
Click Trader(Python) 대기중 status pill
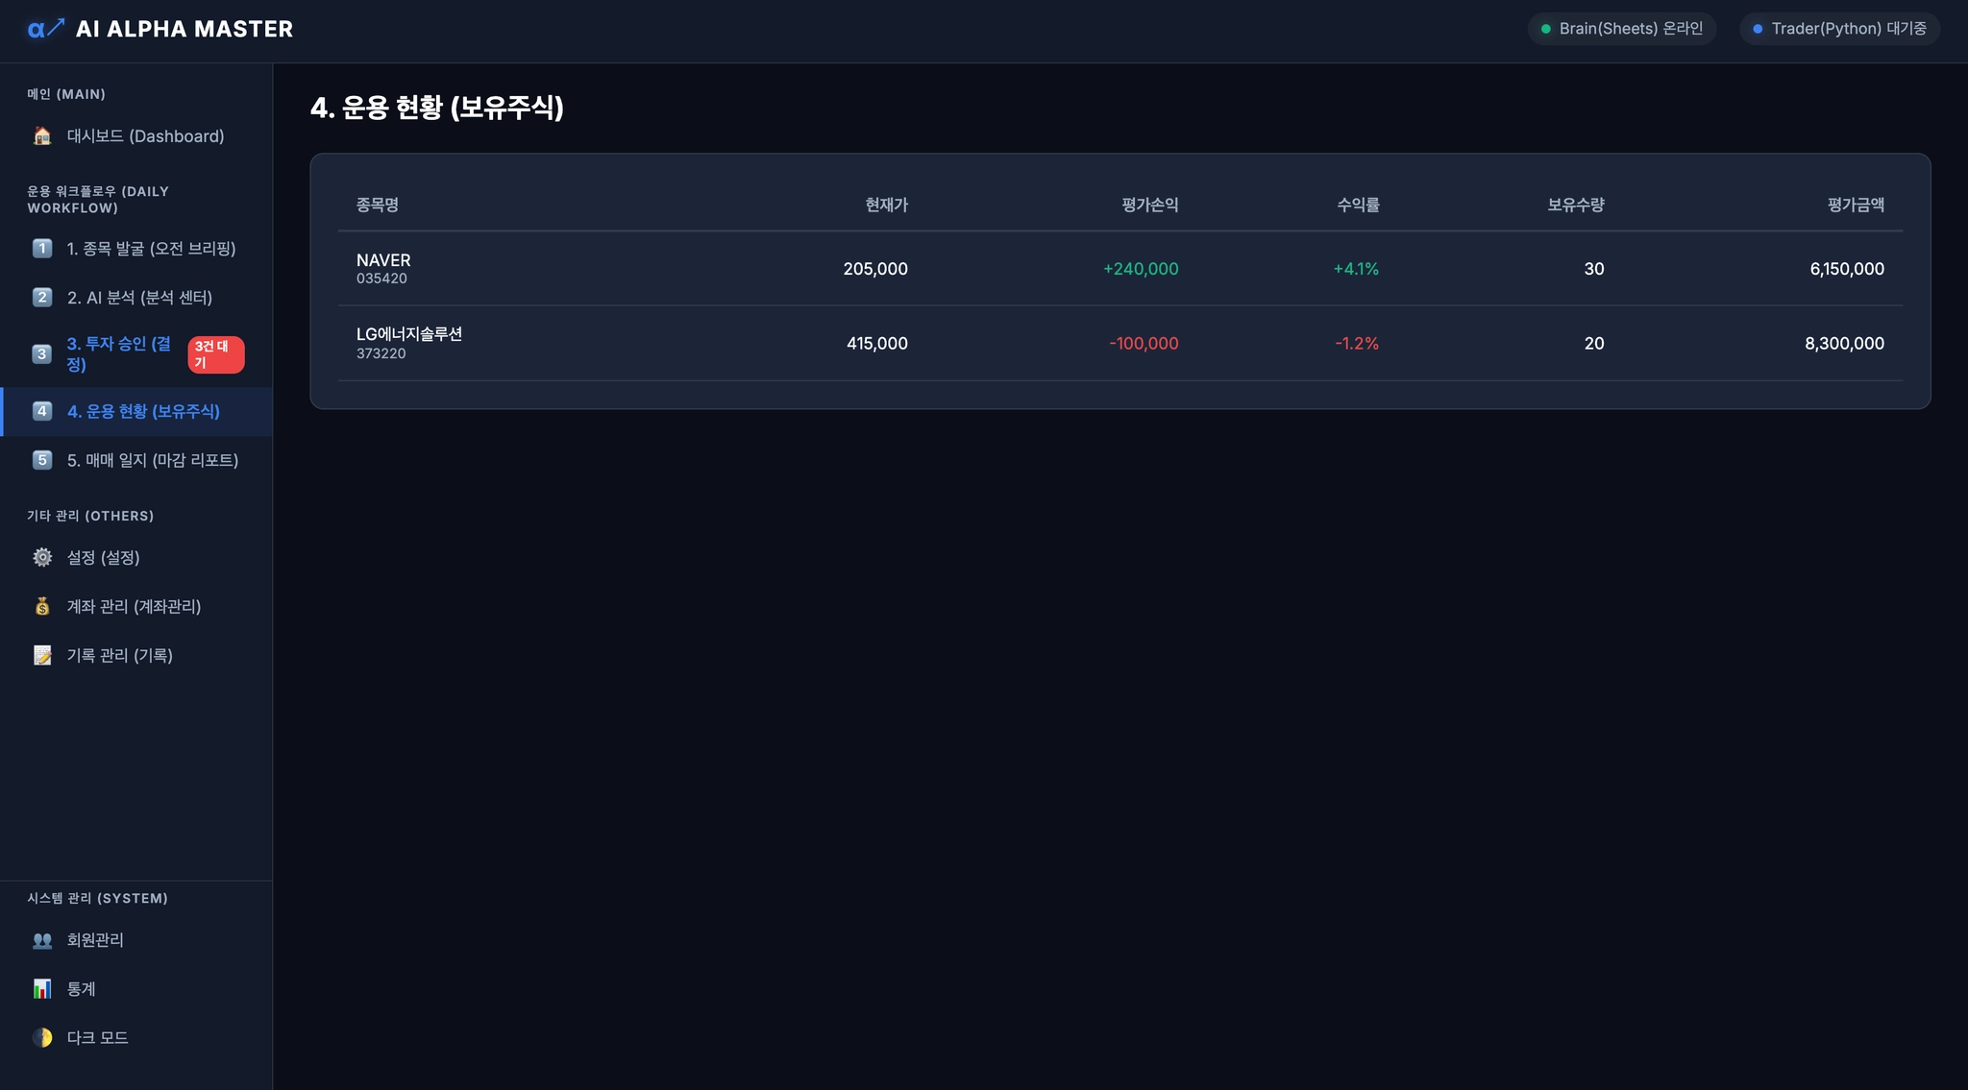tap(1839, 29)
